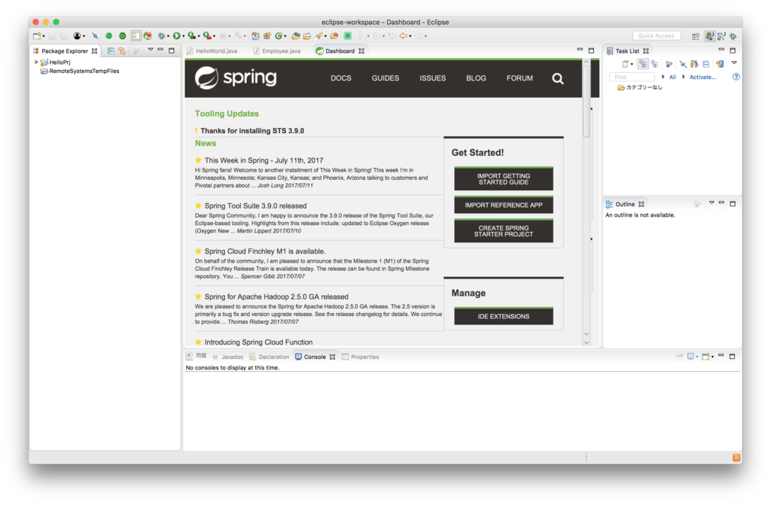Click the green hexagon toolbar icon

[123, 36]
